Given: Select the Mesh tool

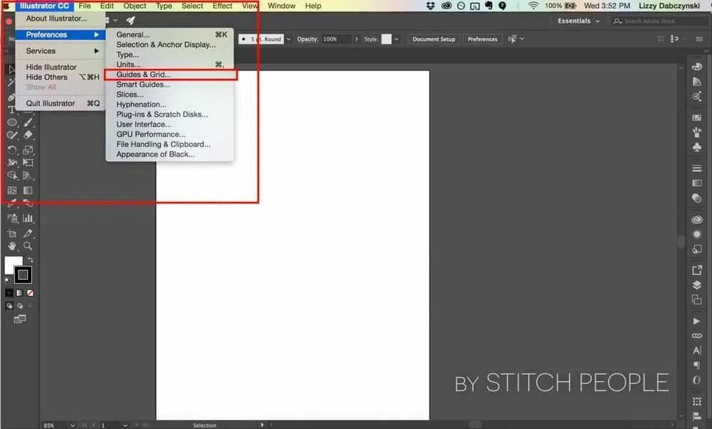Looking at the screenshot, I should point(12,191).
